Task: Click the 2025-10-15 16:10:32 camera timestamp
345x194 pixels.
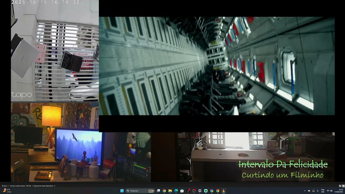Action: (45, 2)
